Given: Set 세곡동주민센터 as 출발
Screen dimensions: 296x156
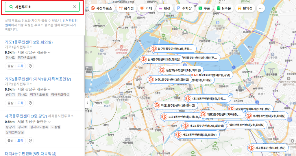Looking at the screenshot, I should [10, 140].
